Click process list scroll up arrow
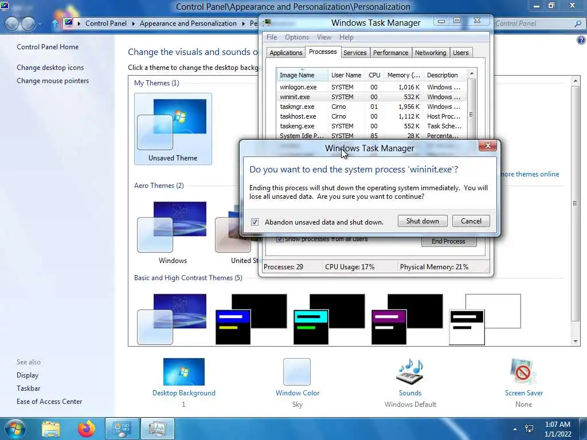This screenshot has width=587, height=440. (x=472, y=73)
